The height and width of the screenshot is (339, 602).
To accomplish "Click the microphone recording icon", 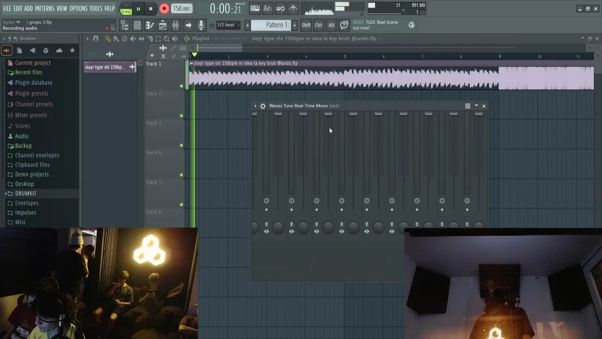I will pos(201,25).
